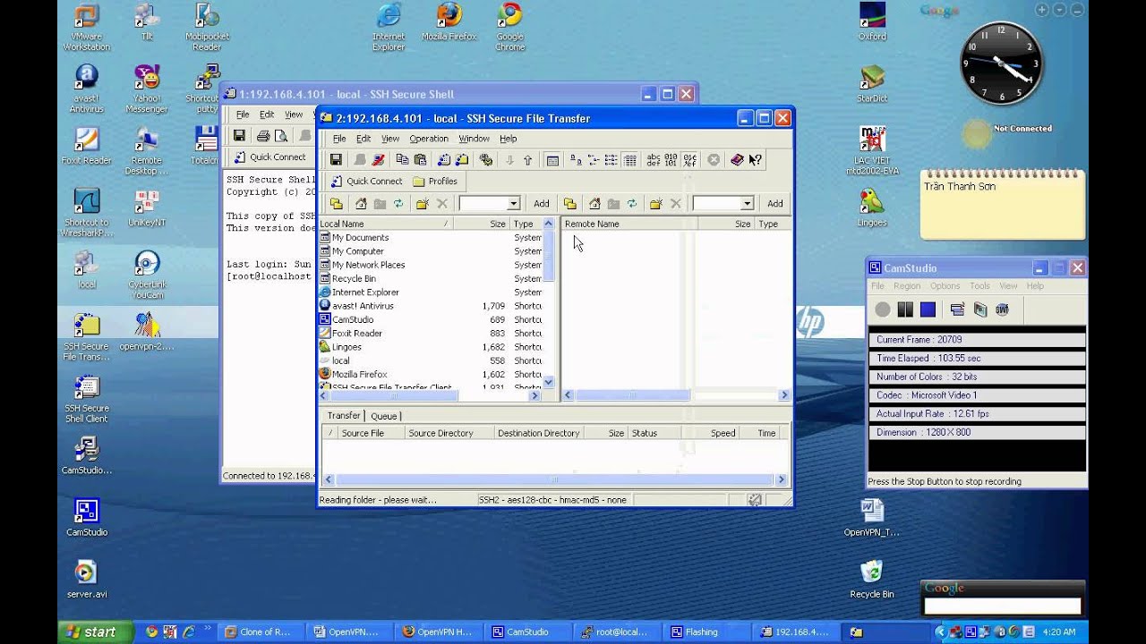
Task: Open the View menu in File Transfer
Action: pyautogui.click(x=390, y=139)
